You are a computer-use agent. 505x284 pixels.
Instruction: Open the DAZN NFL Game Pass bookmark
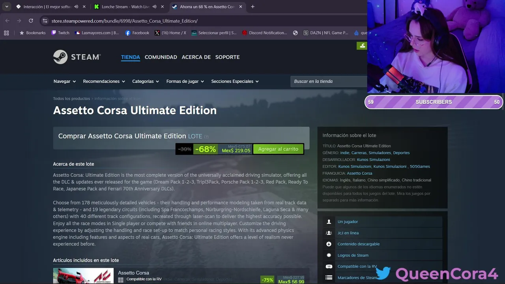coord(325,33)
